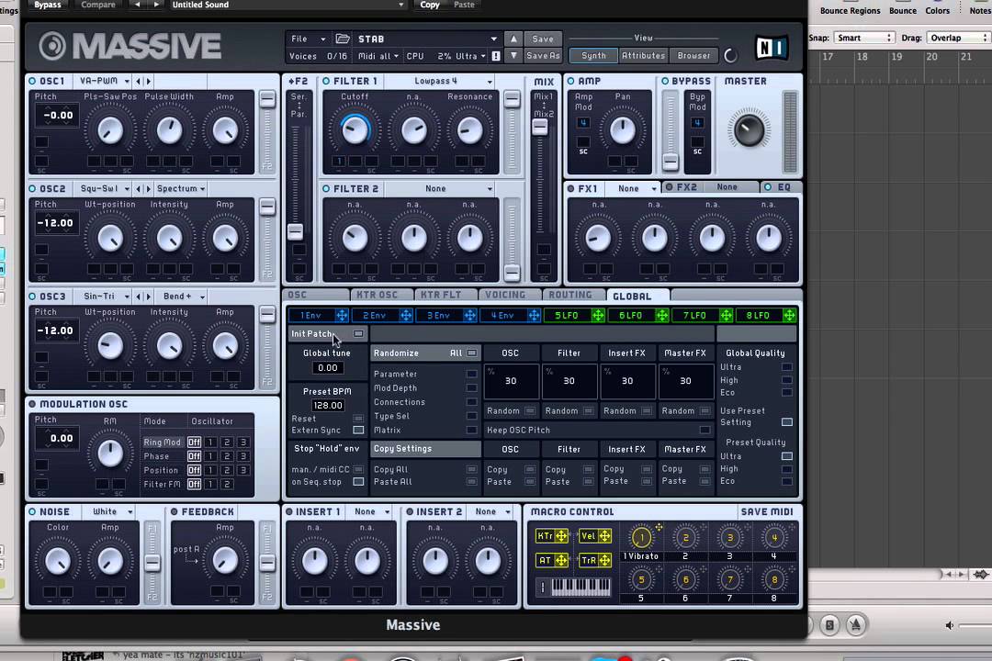This screenshot has width=992, height=661.
Task: Grab the 3 Env modulation crosshair handle
Action: (x=470, y=315)
